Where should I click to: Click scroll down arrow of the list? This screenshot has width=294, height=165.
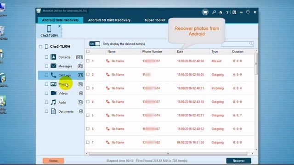pos(256,150)
